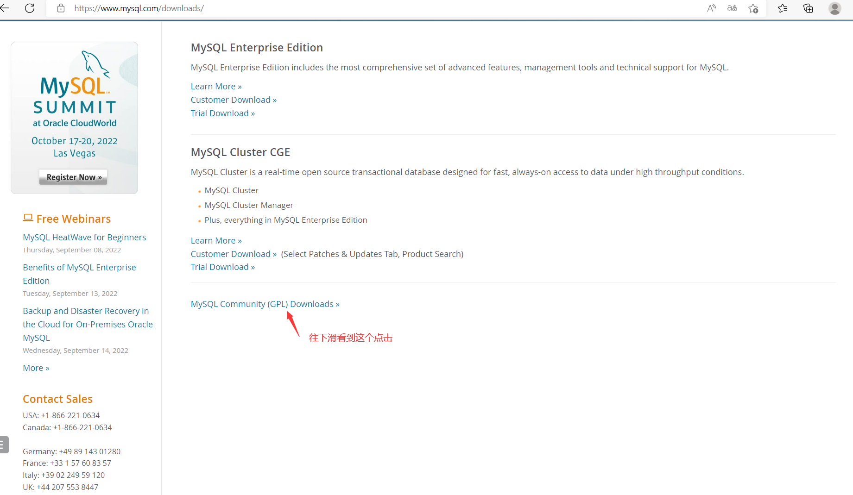Open Cluster CGE Trial Download link
853x495 pixels.
(x=223, y=267)
